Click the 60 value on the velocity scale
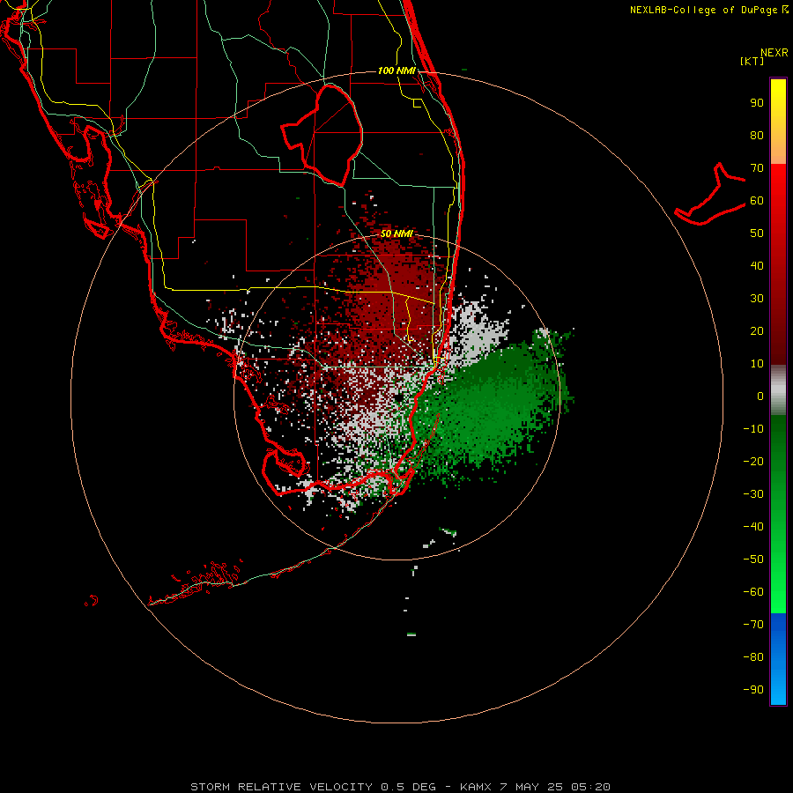The image size is (793, 793). click(757, 201)
